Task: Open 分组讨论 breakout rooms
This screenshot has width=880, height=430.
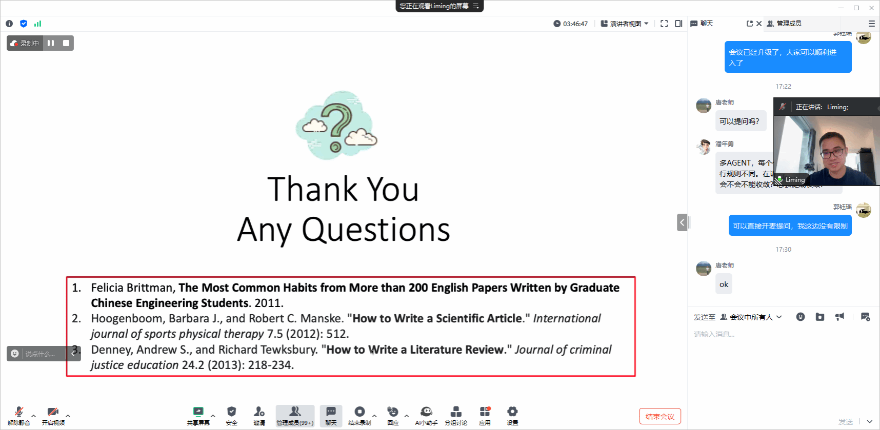Action: point(455,415)
